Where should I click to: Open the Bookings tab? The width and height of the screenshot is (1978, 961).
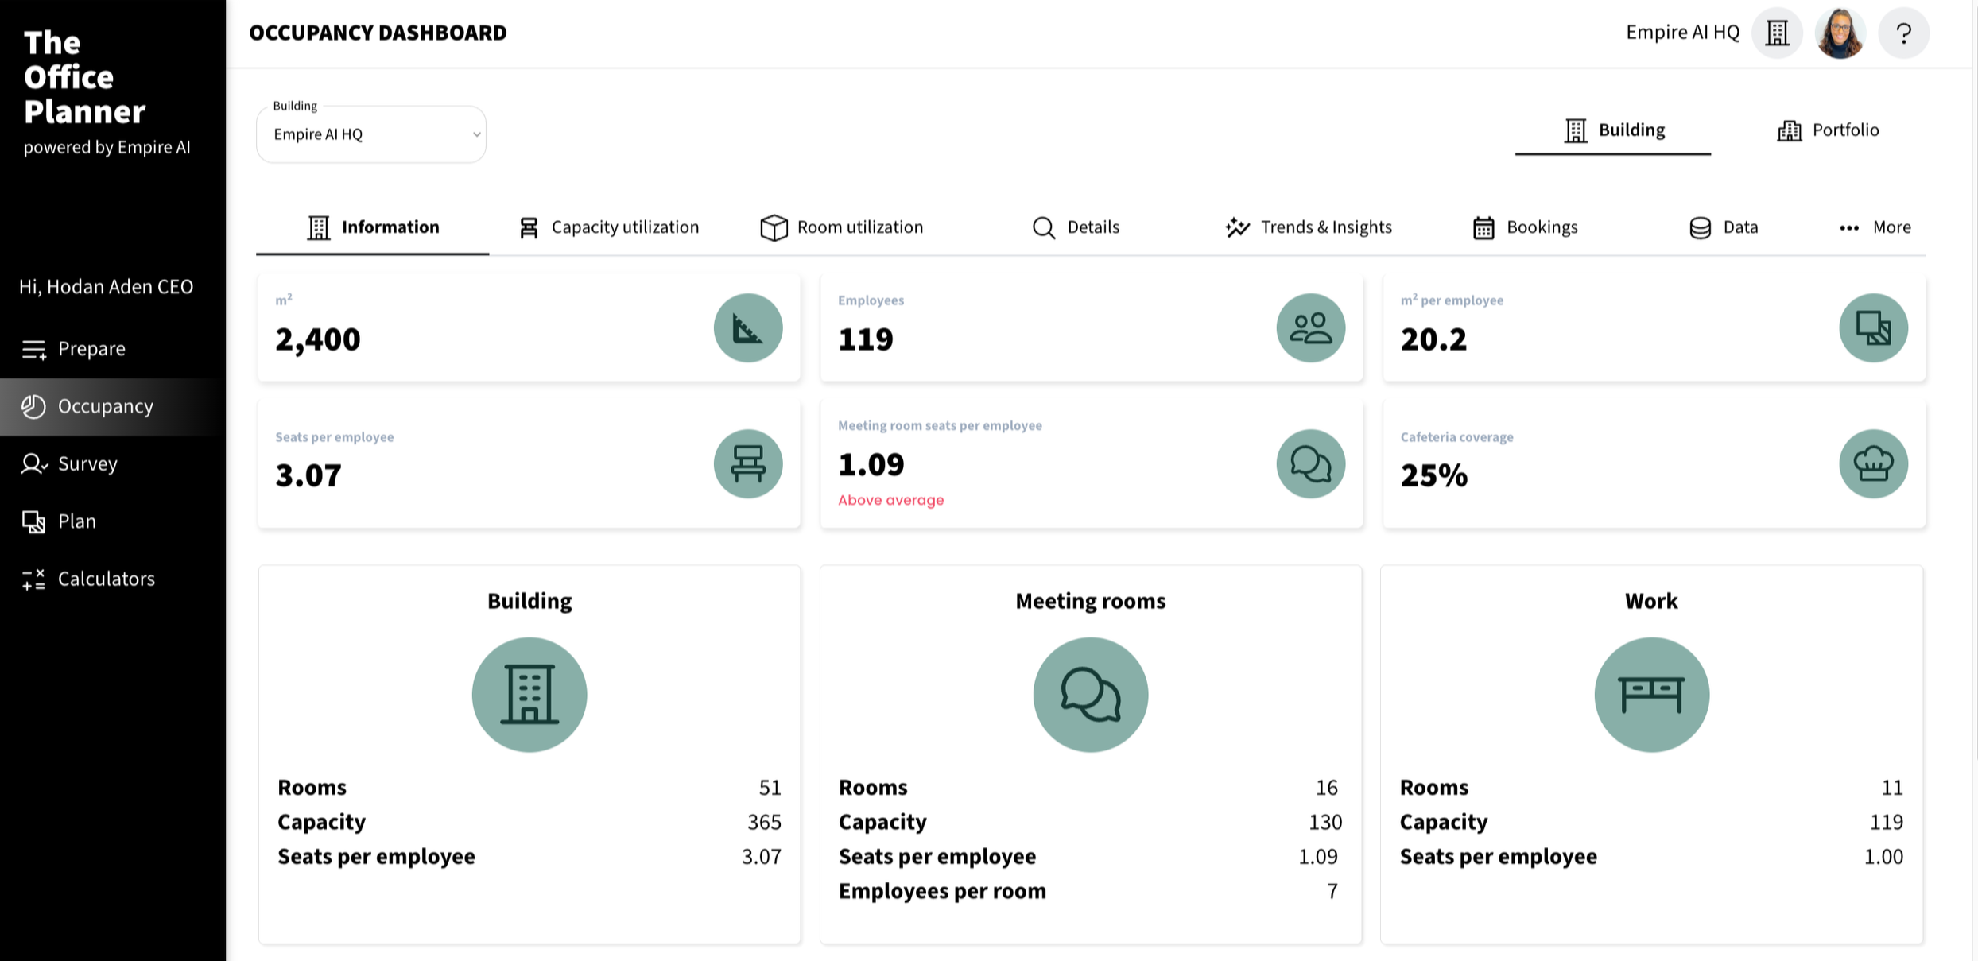pyautogui.click(x=1526, y=227)
